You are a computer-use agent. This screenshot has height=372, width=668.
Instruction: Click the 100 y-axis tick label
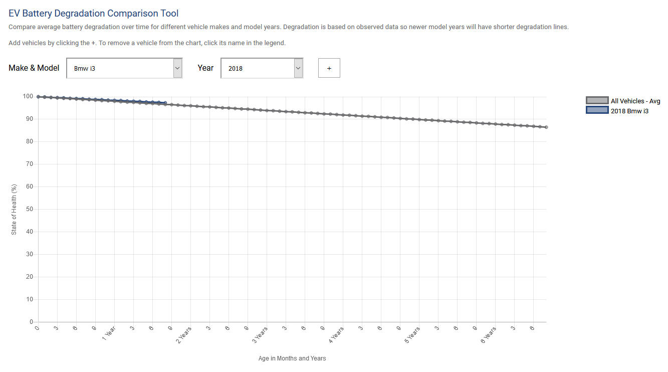click(28, 96)
